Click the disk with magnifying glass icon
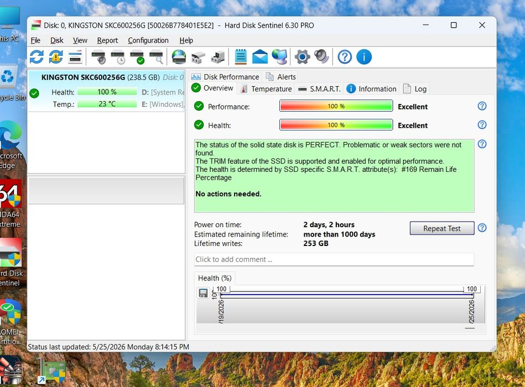 coord(157,57)
